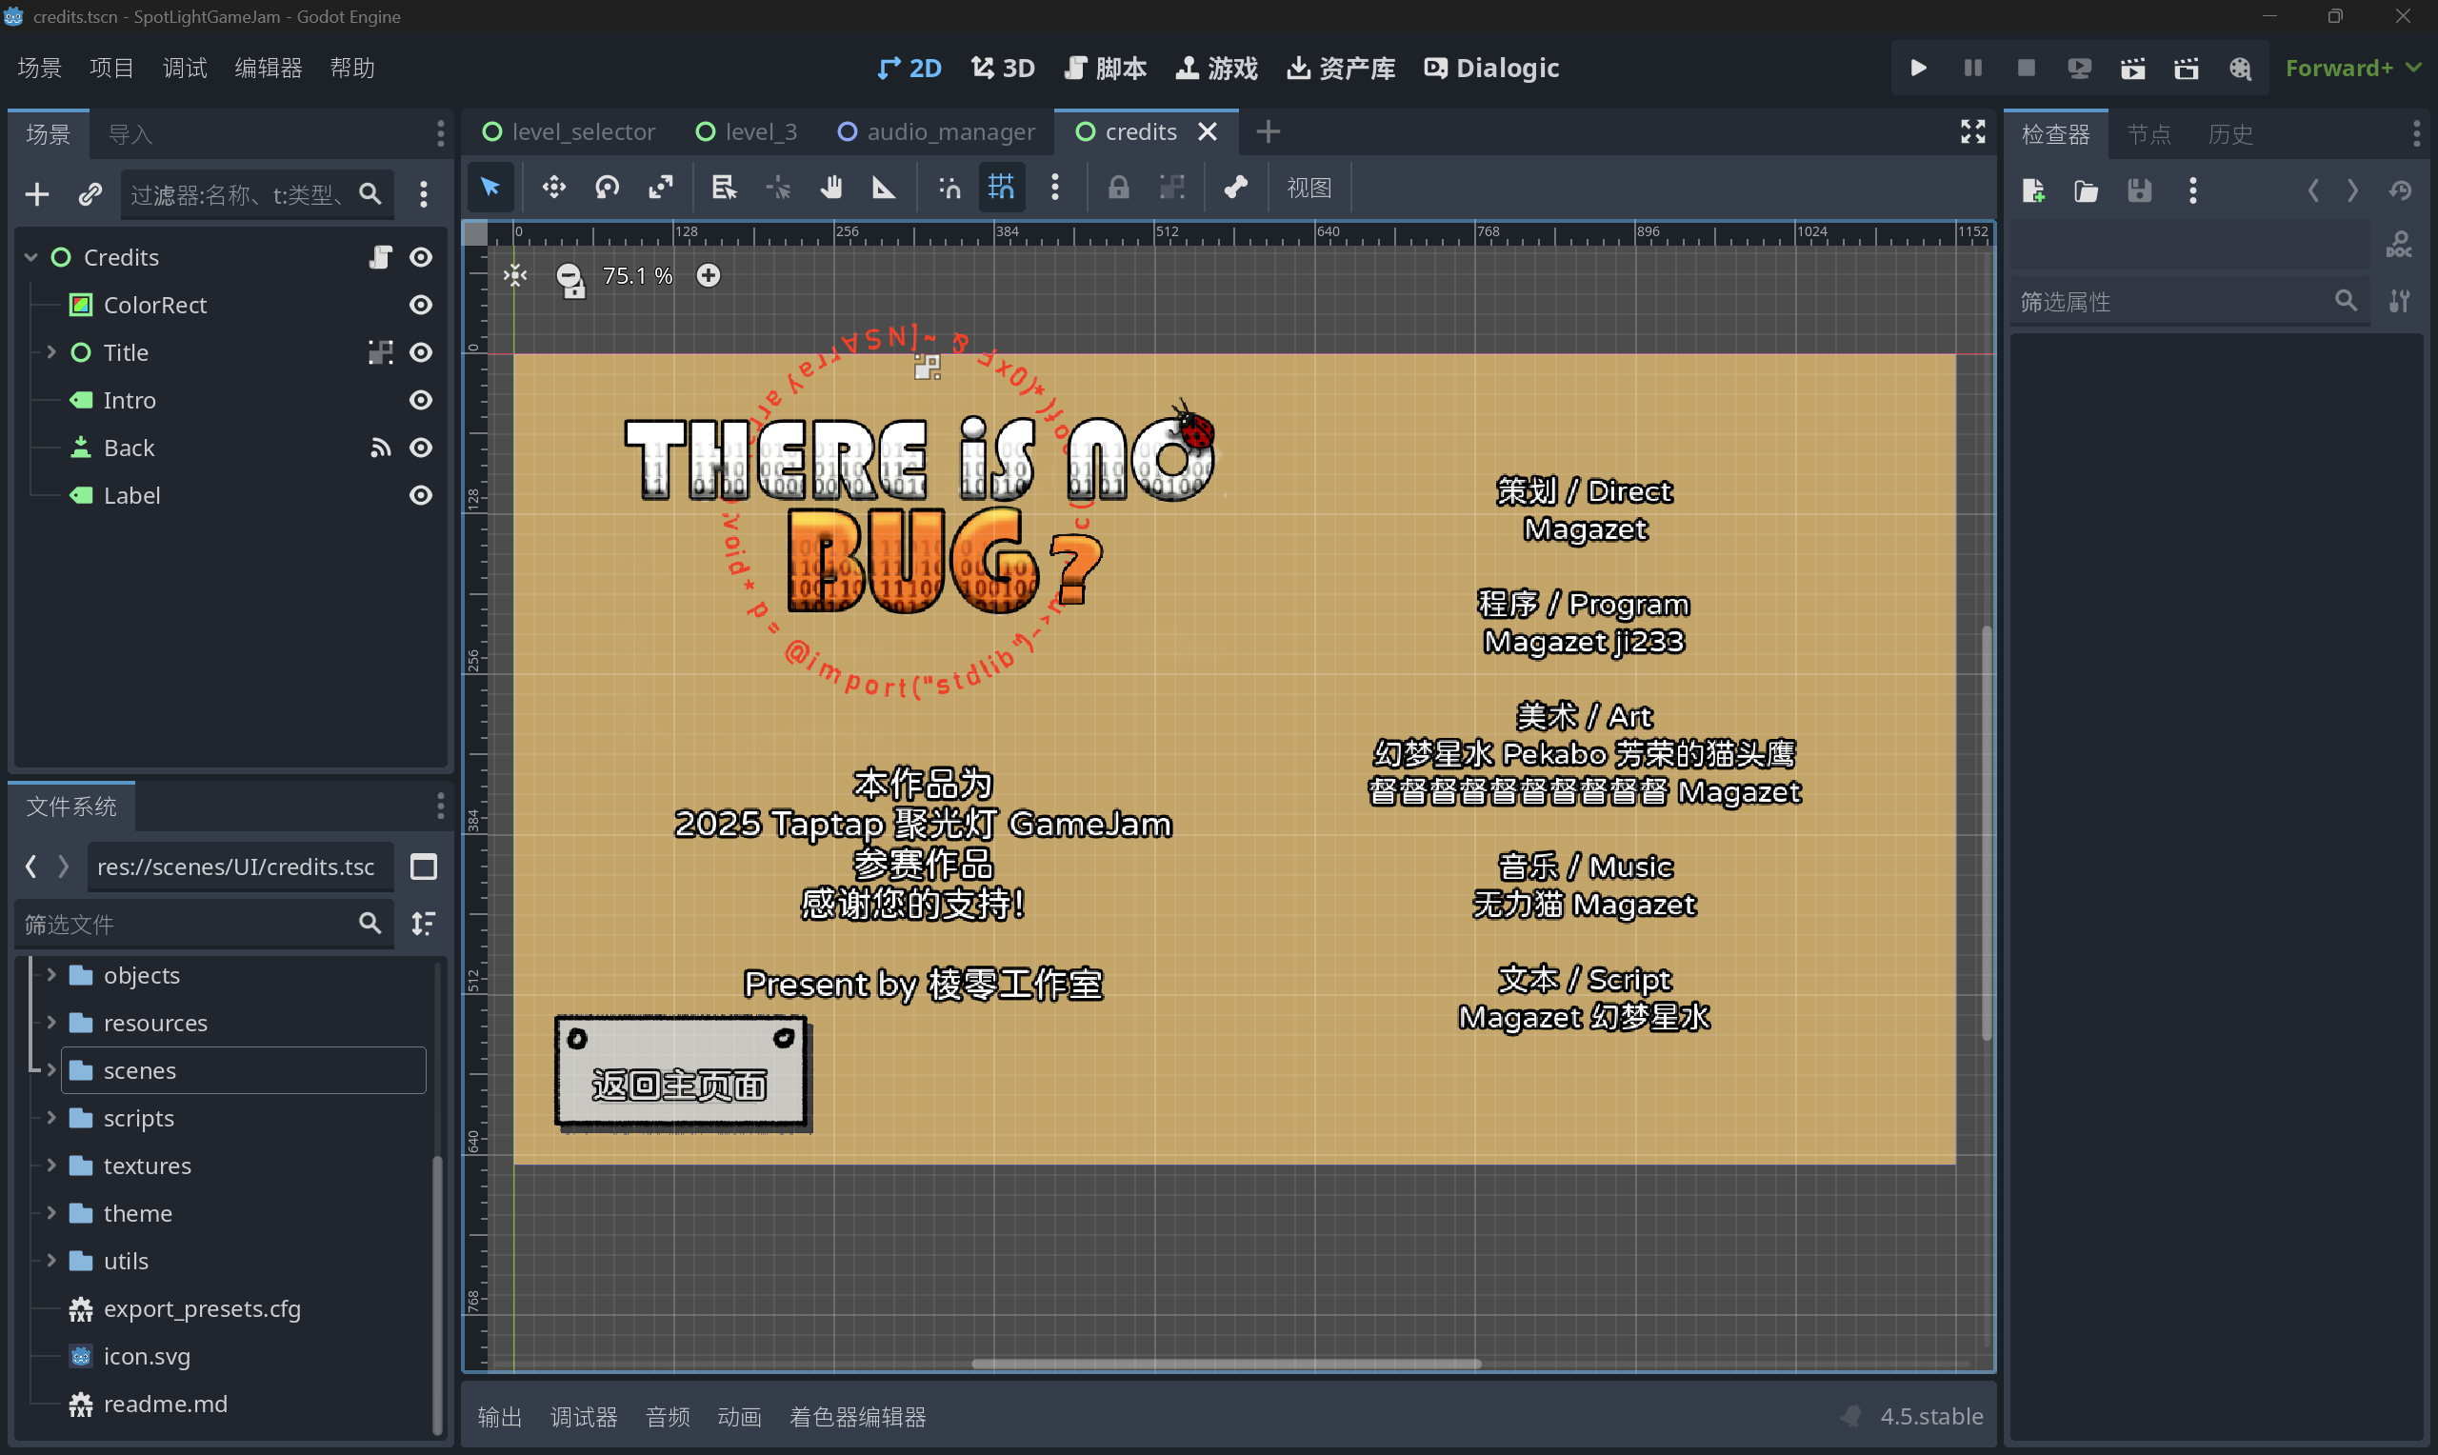The height and width of the screenshot is (1455, 2438).
Task: Hide the ColorRect node
Action: pos(421,305)
